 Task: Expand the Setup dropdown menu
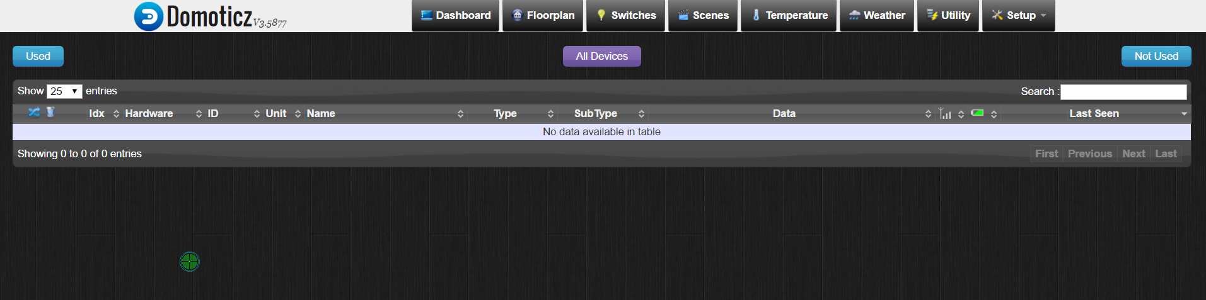[1018, 16]
